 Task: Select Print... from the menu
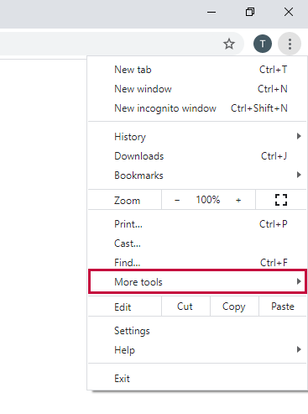coord(197,224)
